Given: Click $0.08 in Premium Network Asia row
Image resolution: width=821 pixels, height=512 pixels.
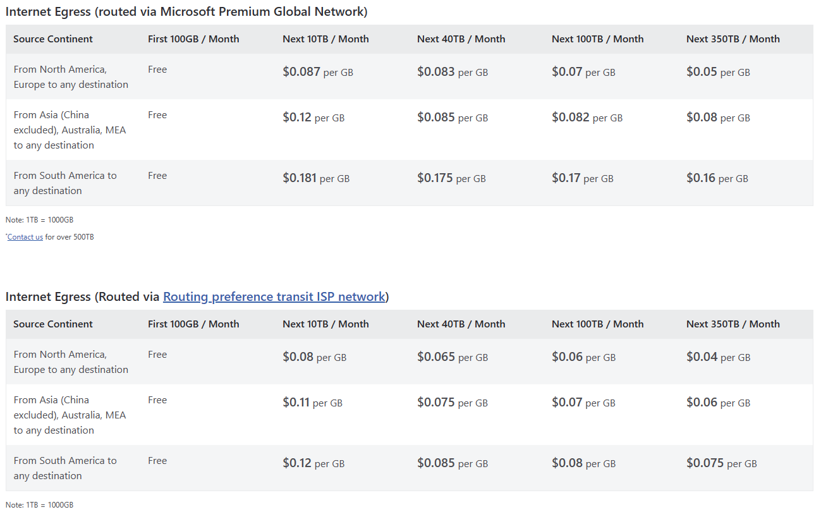Looking at the screenshot, I should 718,118.
